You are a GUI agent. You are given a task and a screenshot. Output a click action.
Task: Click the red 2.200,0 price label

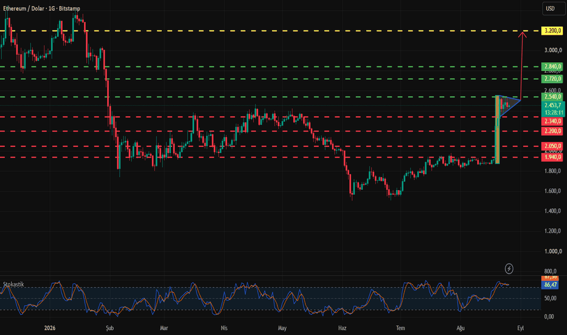(x=552, y=131)
